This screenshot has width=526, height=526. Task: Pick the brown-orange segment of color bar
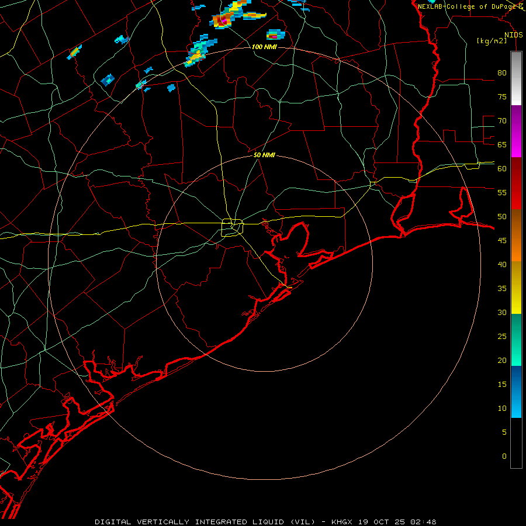coord(516,235)
